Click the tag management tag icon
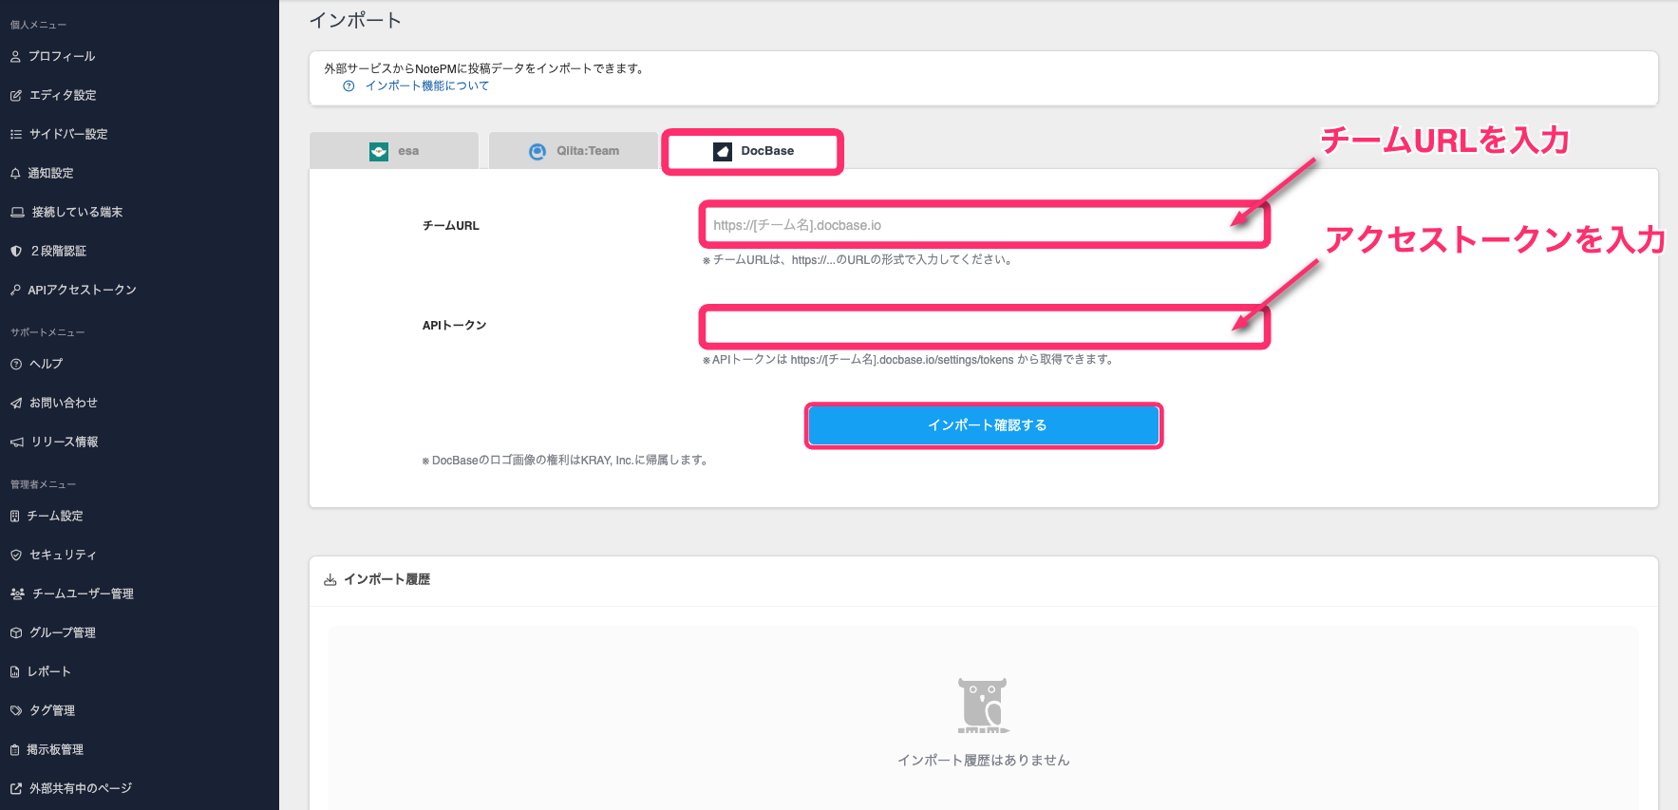Image resolution: width=1678 pixels, height=810 pixels. tap(15, 711)
